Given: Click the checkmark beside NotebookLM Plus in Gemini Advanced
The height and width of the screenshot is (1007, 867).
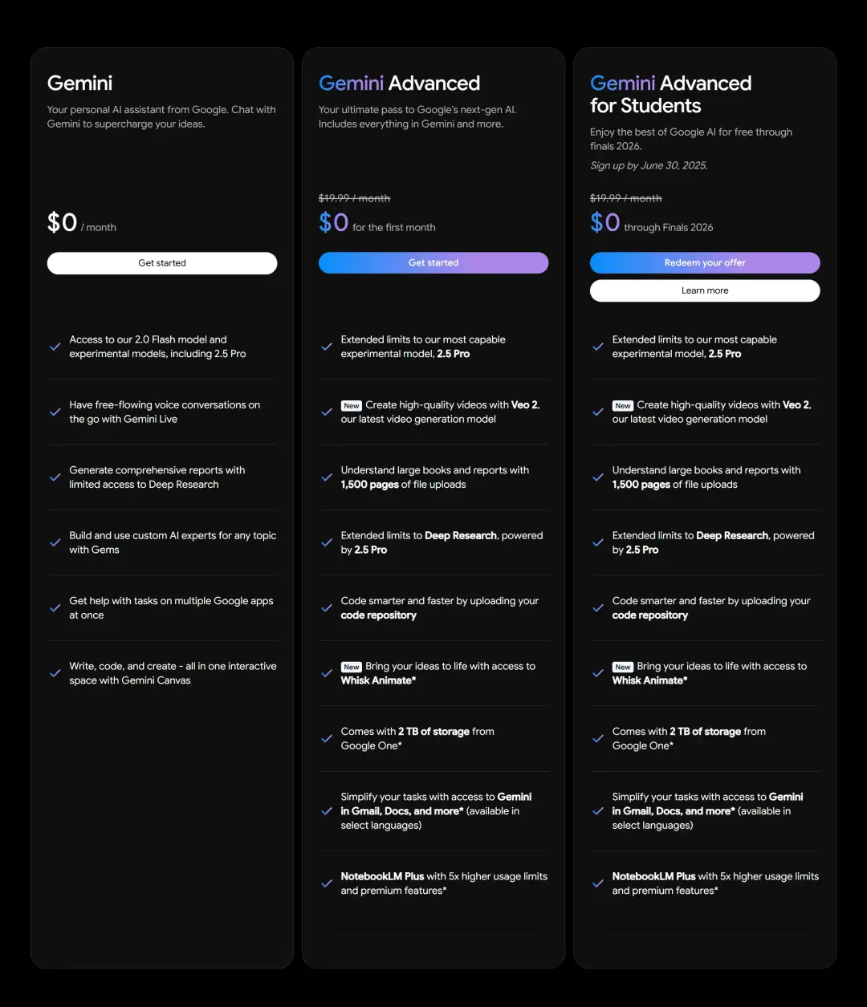Looking at the screenshot, I should 327,883.
